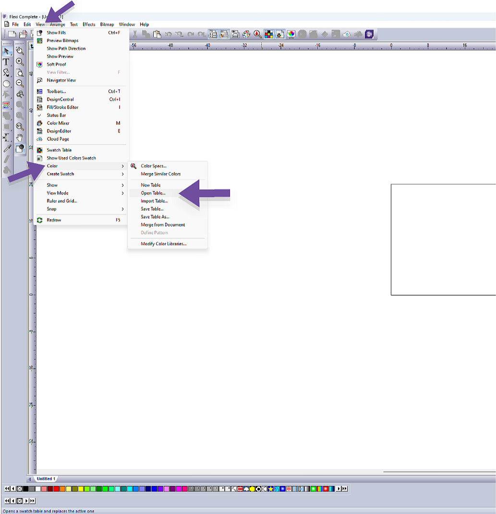Screen dimensions: 496x514
Task: Pick the Eyedropper tool
Action: [6, 148]
